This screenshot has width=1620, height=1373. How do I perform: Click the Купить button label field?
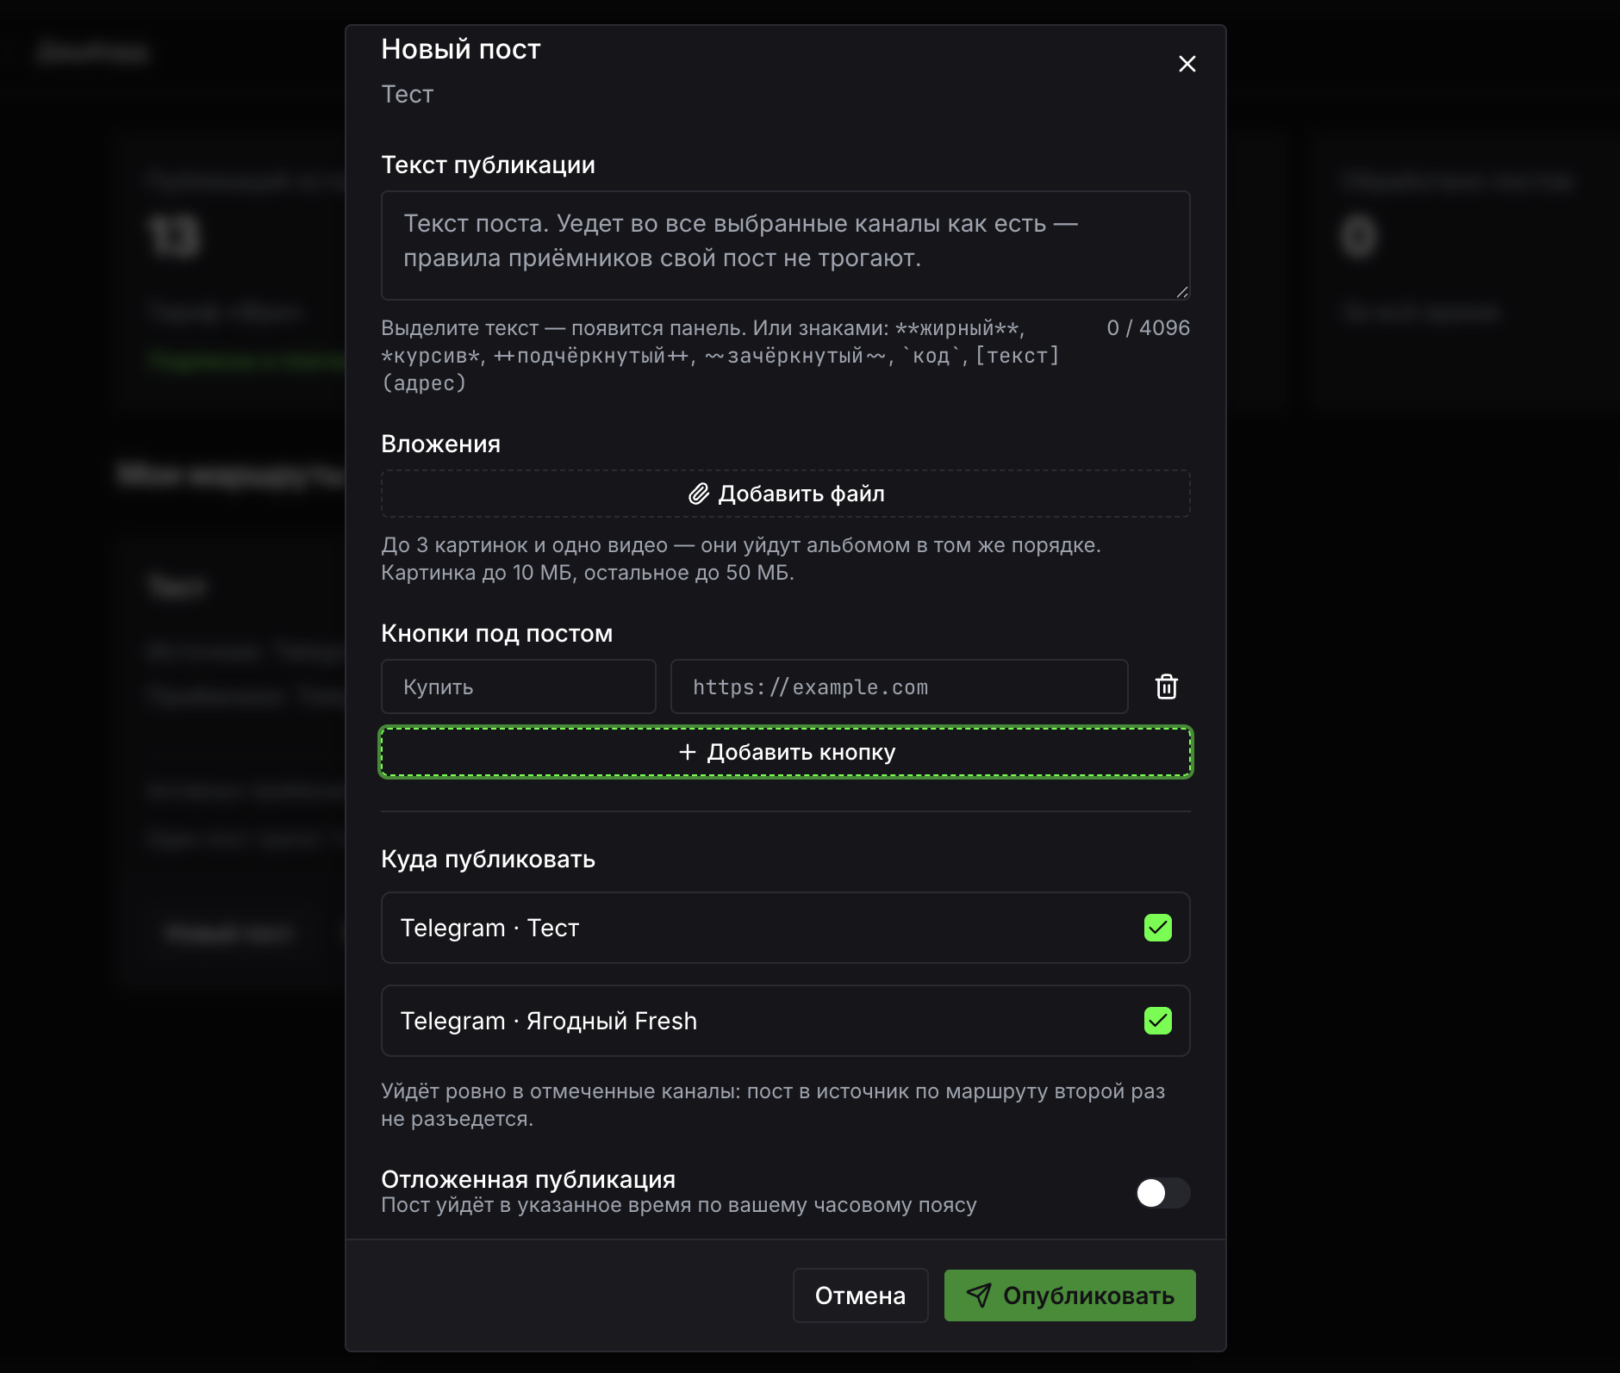[519, 686]
